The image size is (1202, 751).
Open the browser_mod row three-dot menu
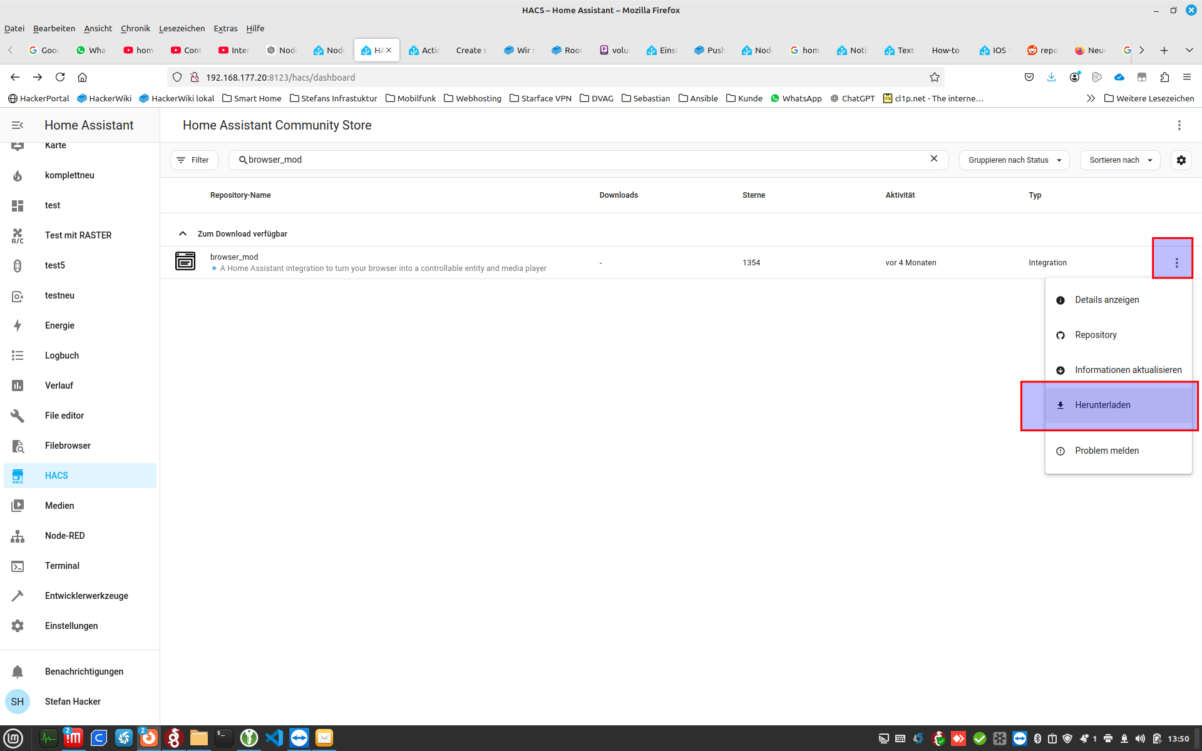(x=1176, y=263)
